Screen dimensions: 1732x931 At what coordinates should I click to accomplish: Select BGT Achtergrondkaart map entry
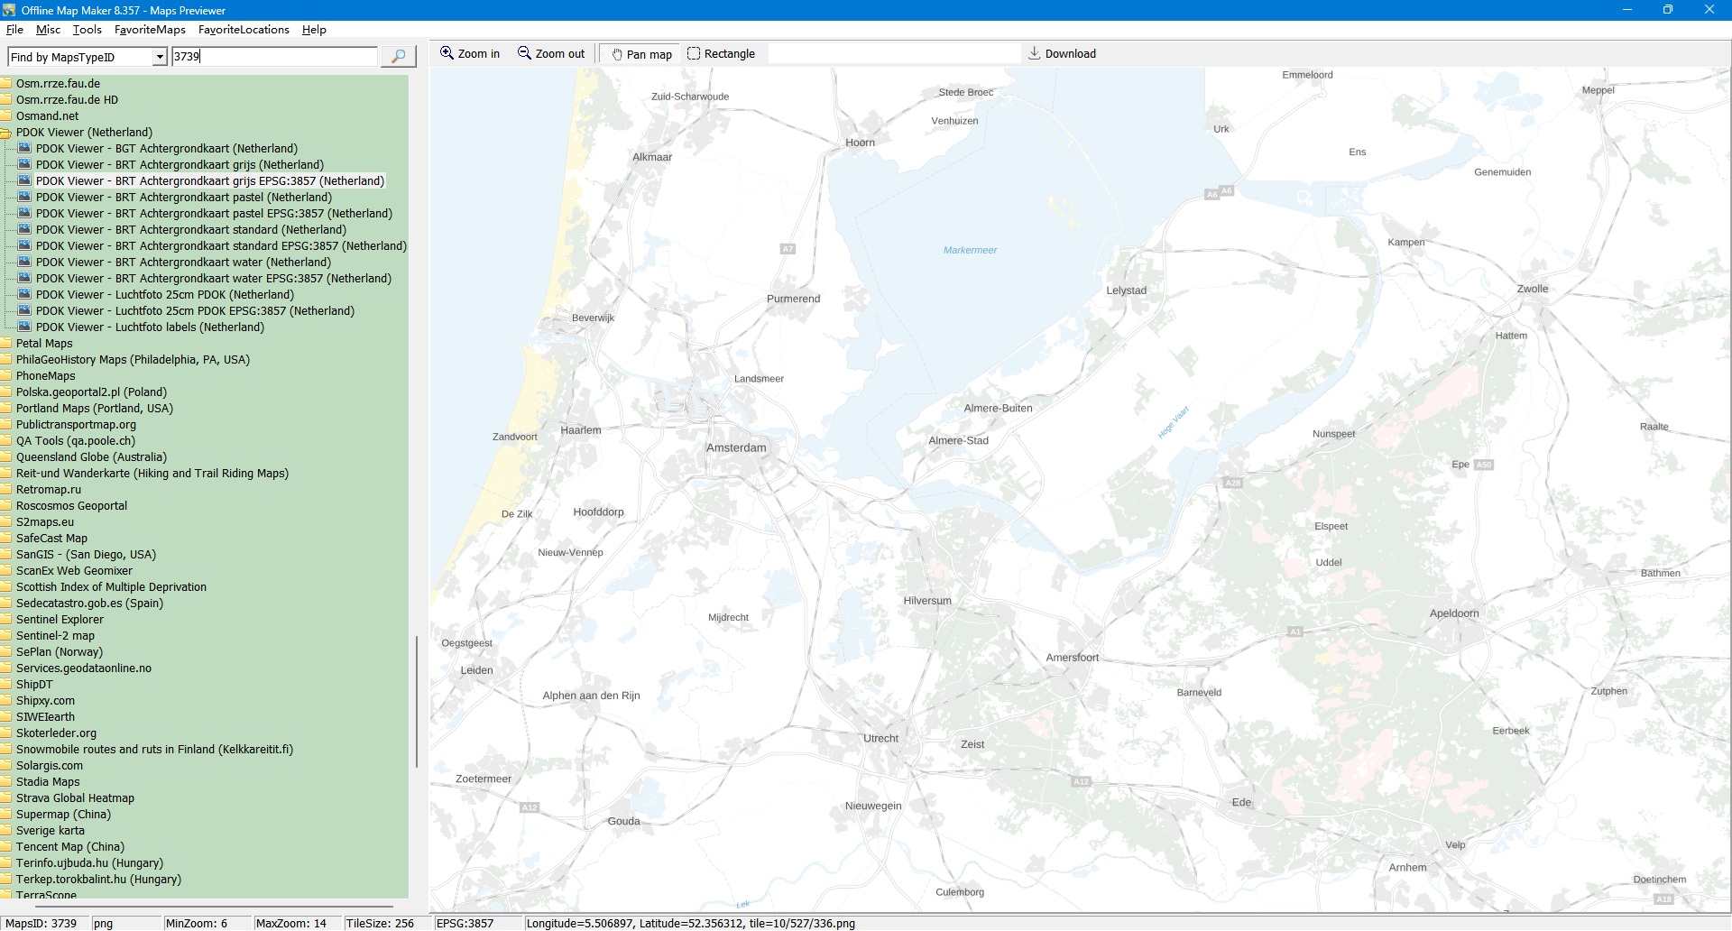click(166, 149)
